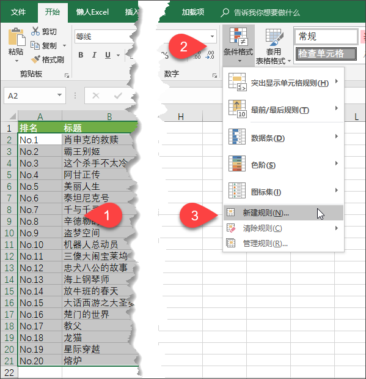The width and height of the screenshot is (366, 379).
Task: Open Clear Rules (清除规则) submenu
Action: coord(284,228)
